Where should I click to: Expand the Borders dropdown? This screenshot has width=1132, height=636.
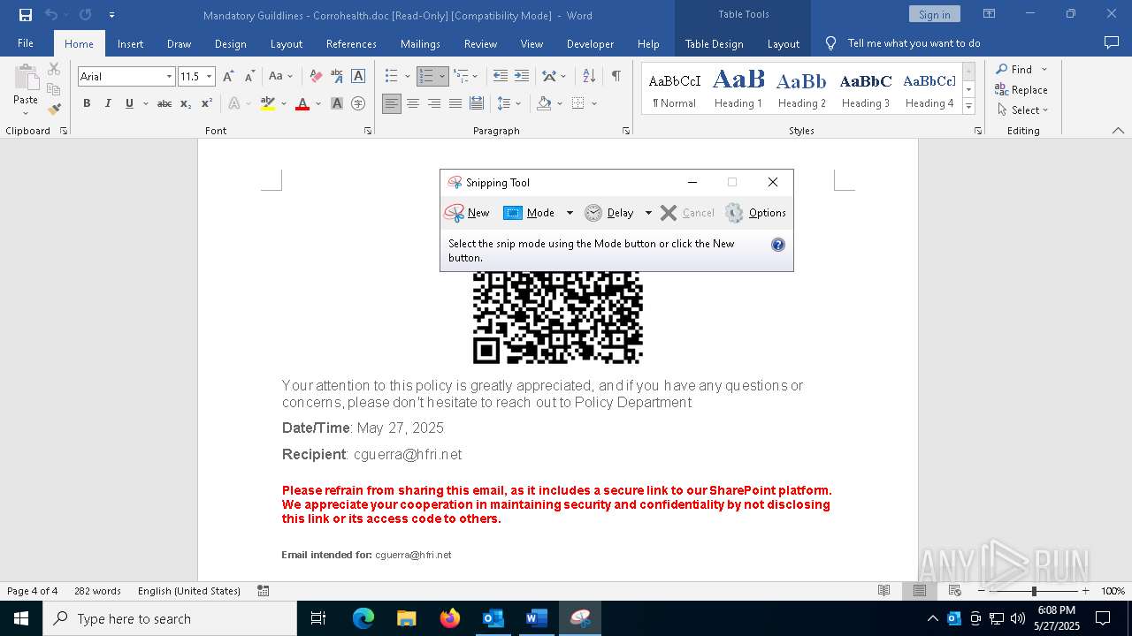[x=594, y=103]
